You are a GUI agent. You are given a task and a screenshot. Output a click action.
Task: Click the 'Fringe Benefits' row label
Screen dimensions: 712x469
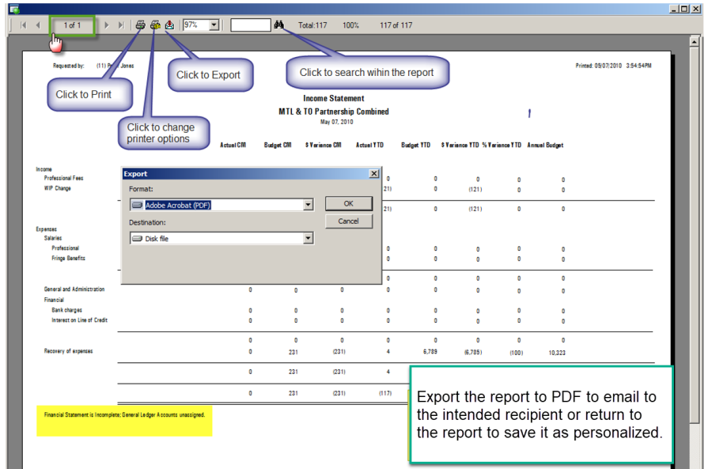pyautogui.click(x=68, y=258)
